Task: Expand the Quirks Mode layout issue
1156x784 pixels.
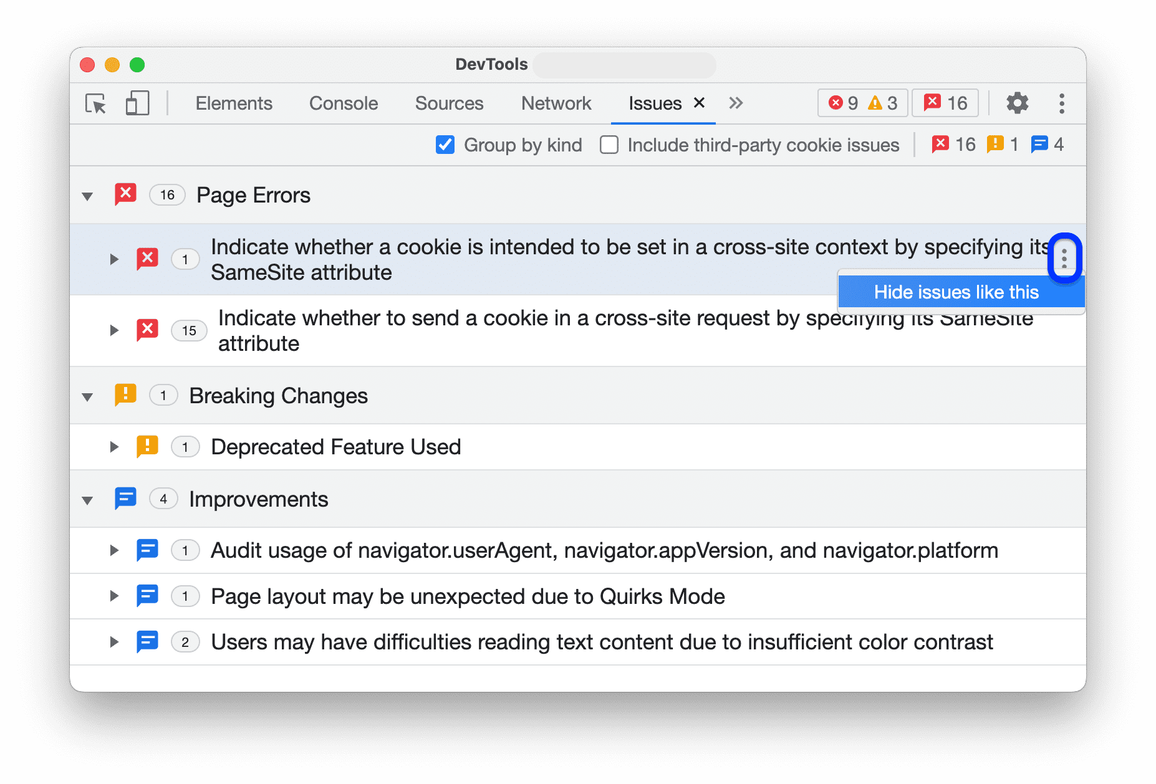Action: (114, 596)
